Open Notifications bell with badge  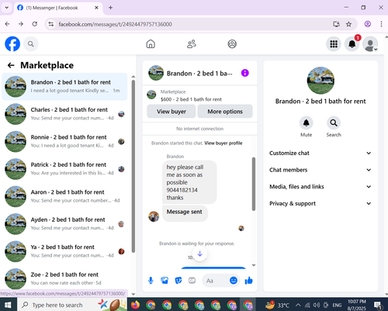click(352, 44)
